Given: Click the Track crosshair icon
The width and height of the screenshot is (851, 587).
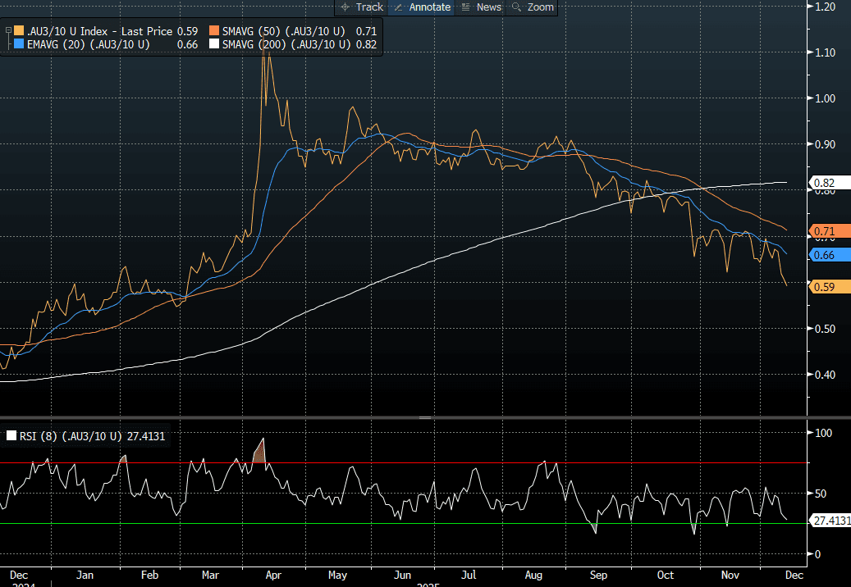Looking at the screenshot, I should coord(345,7).
